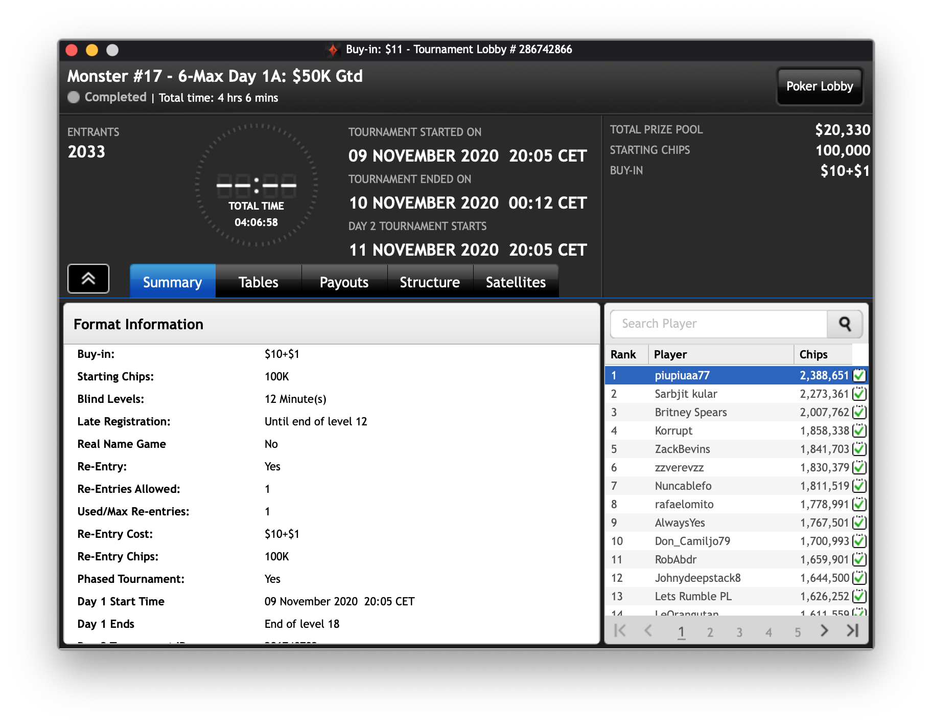This screenshot has height=726, width=932.
Task: Select the Satellites tab
Action: pyautogui.click(x=516, y=282)
